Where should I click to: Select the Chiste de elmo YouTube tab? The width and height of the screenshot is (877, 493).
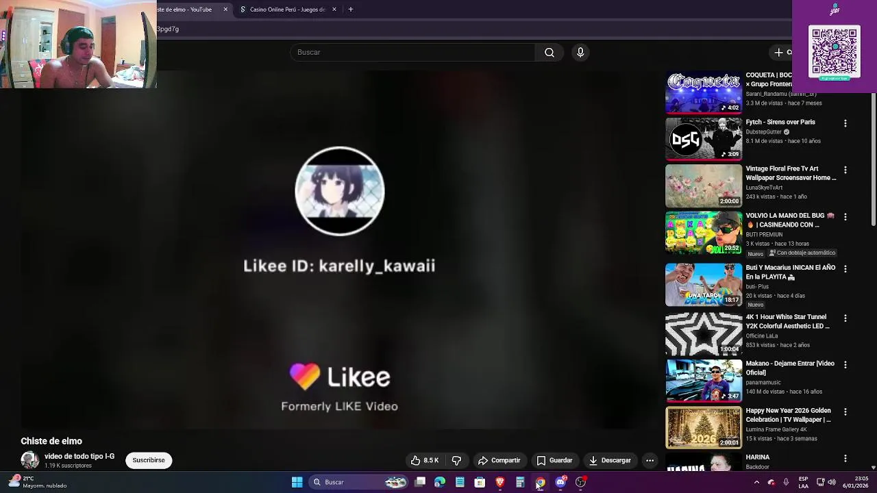coord(185,10)
